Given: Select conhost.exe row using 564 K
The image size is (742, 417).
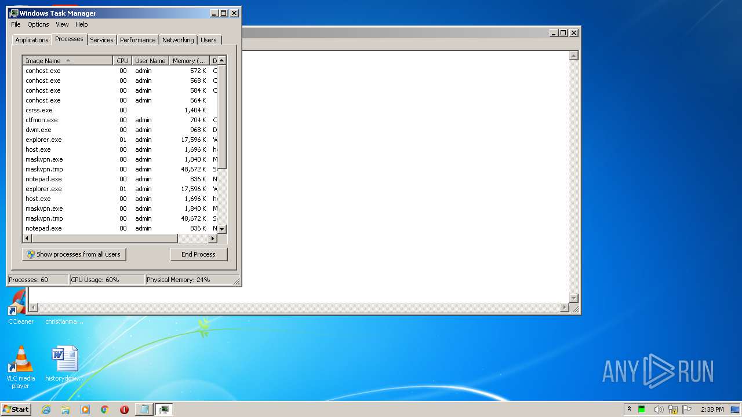Looking at the screenshot, I should [120, 100].
